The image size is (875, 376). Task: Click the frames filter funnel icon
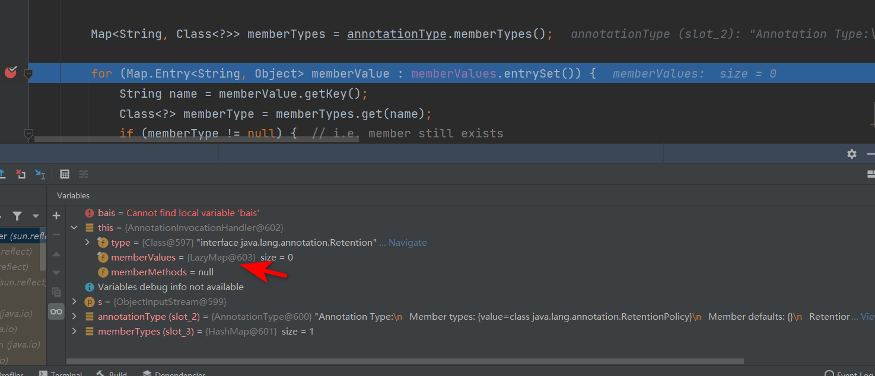[x=17, y=216]
